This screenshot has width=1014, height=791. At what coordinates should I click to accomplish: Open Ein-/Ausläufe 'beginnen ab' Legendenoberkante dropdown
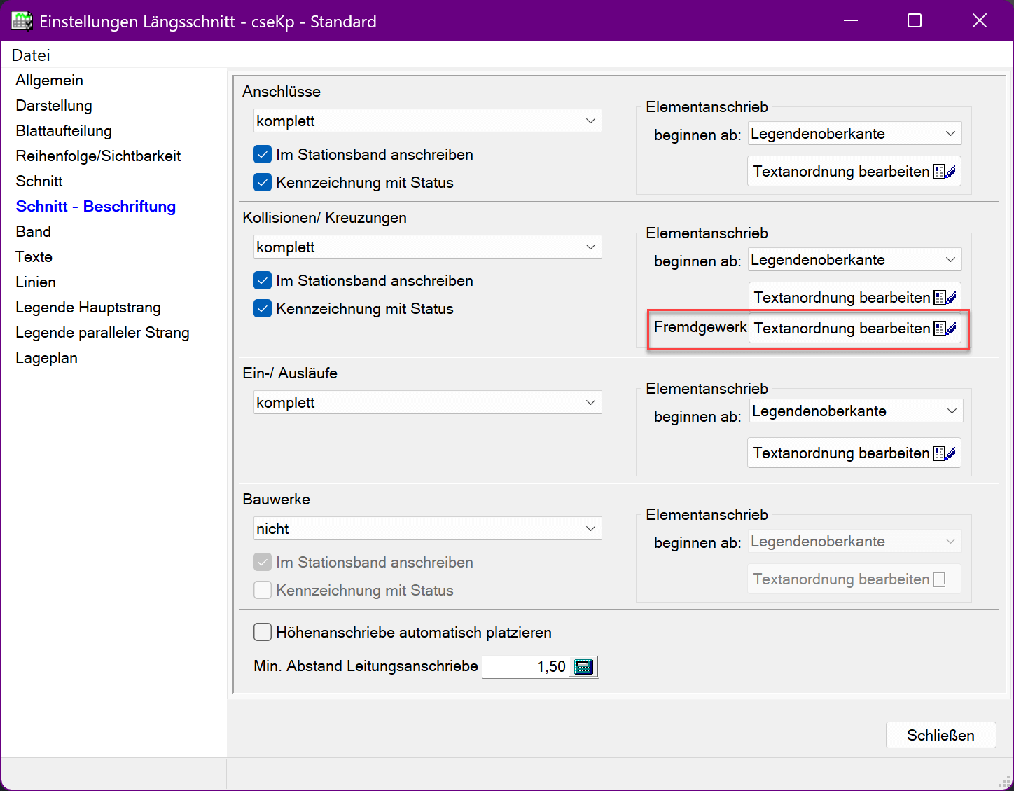point(855,411)
